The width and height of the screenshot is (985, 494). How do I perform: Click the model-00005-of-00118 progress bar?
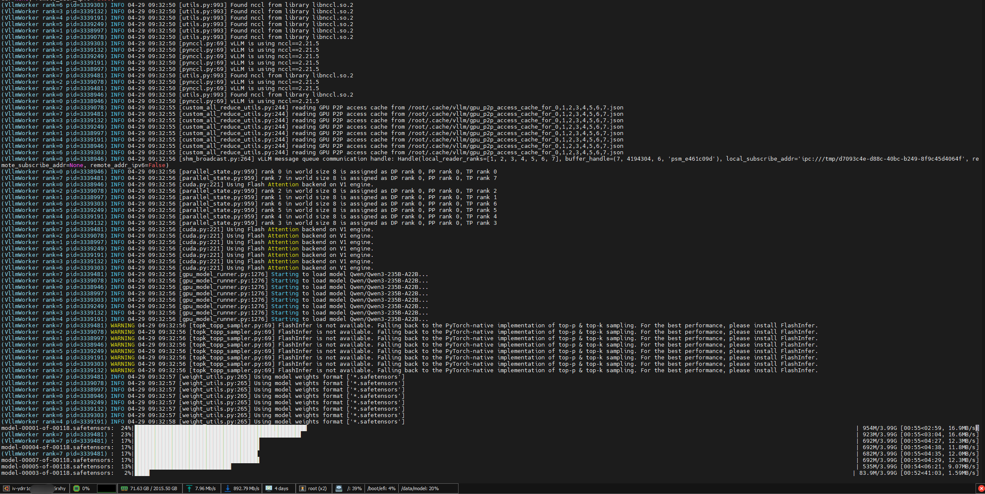pos(183,467)
